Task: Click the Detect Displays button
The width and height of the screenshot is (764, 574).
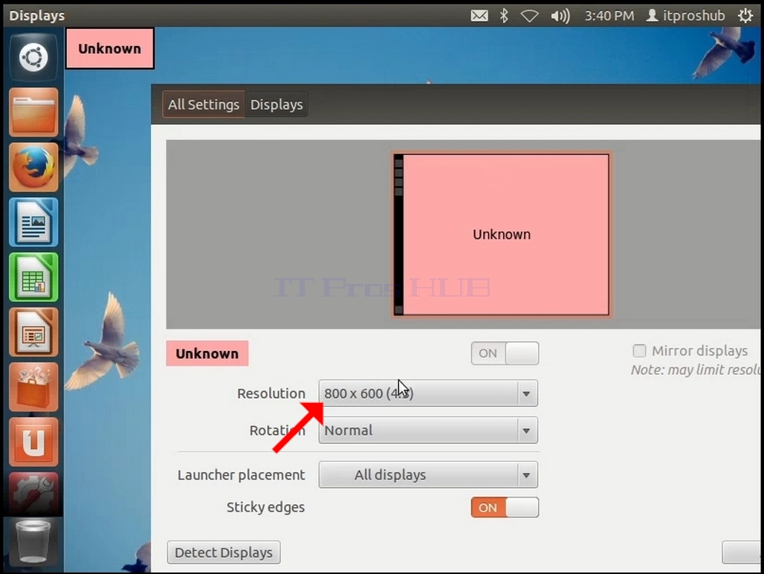Action: pyautogui.click(x=224, y=552)
